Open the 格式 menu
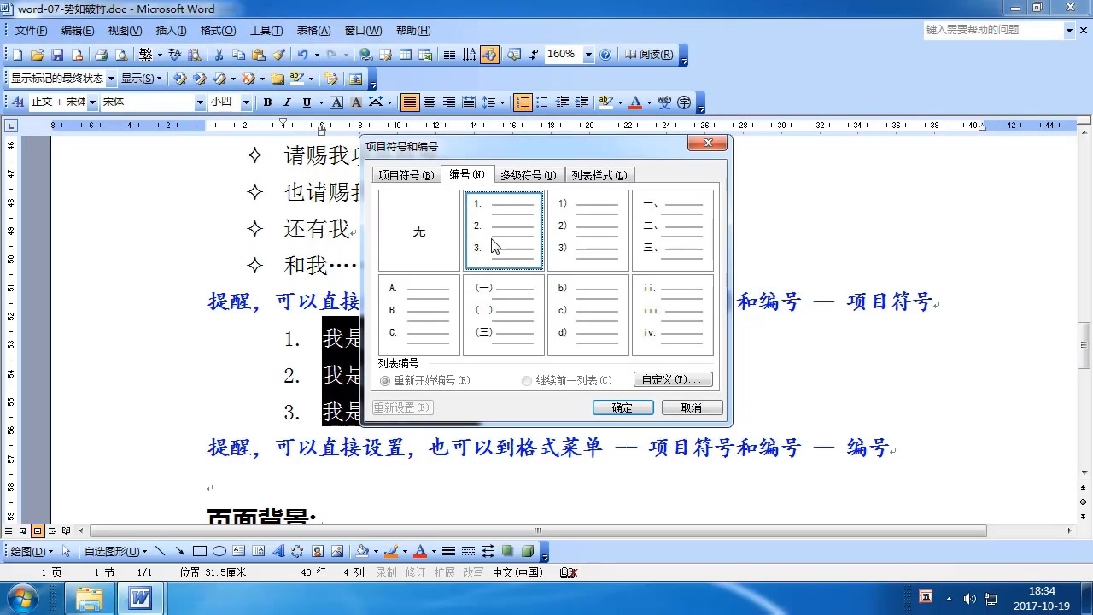Screen dimensions: 1093x615 coord(218,30)
